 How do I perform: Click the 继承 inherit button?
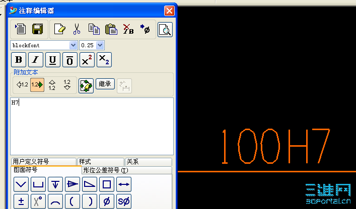click(x=105, y=84)
